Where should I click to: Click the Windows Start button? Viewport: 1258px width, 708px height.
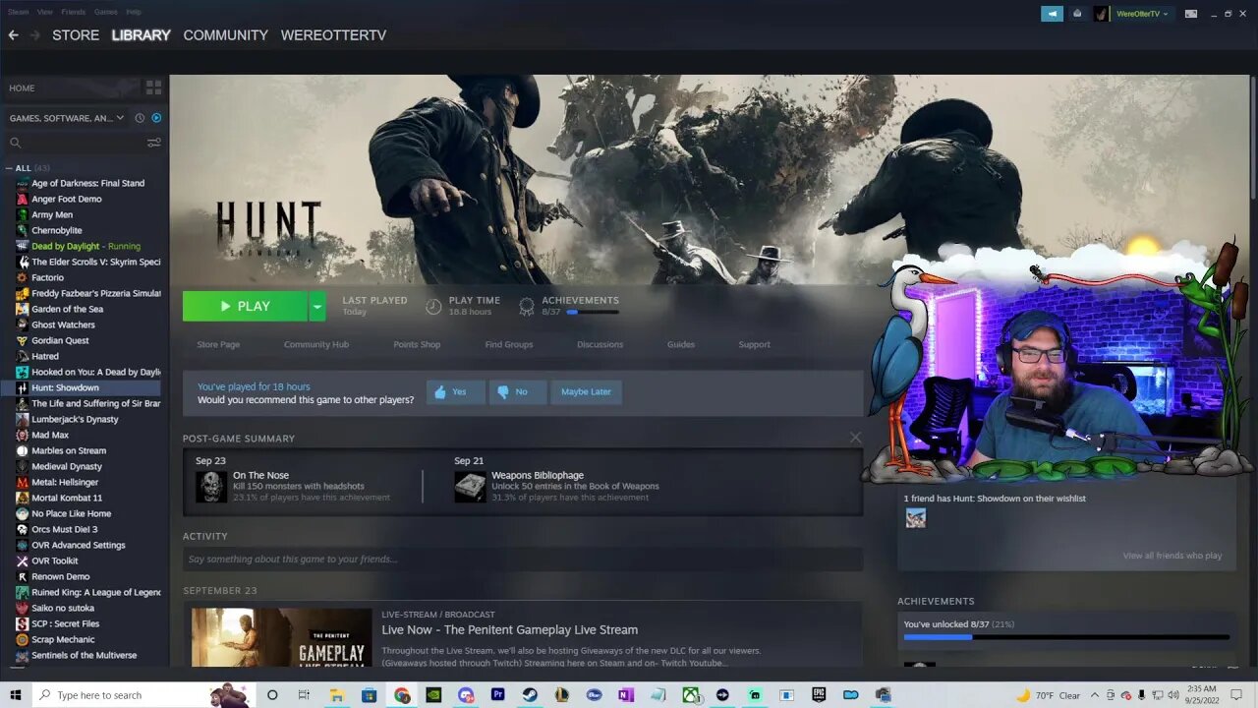point(15,695)
